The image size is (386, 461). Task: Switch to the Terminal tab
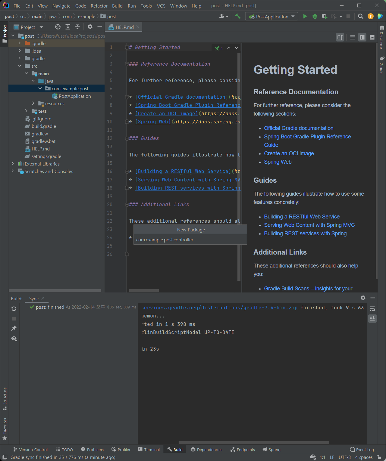149,450
